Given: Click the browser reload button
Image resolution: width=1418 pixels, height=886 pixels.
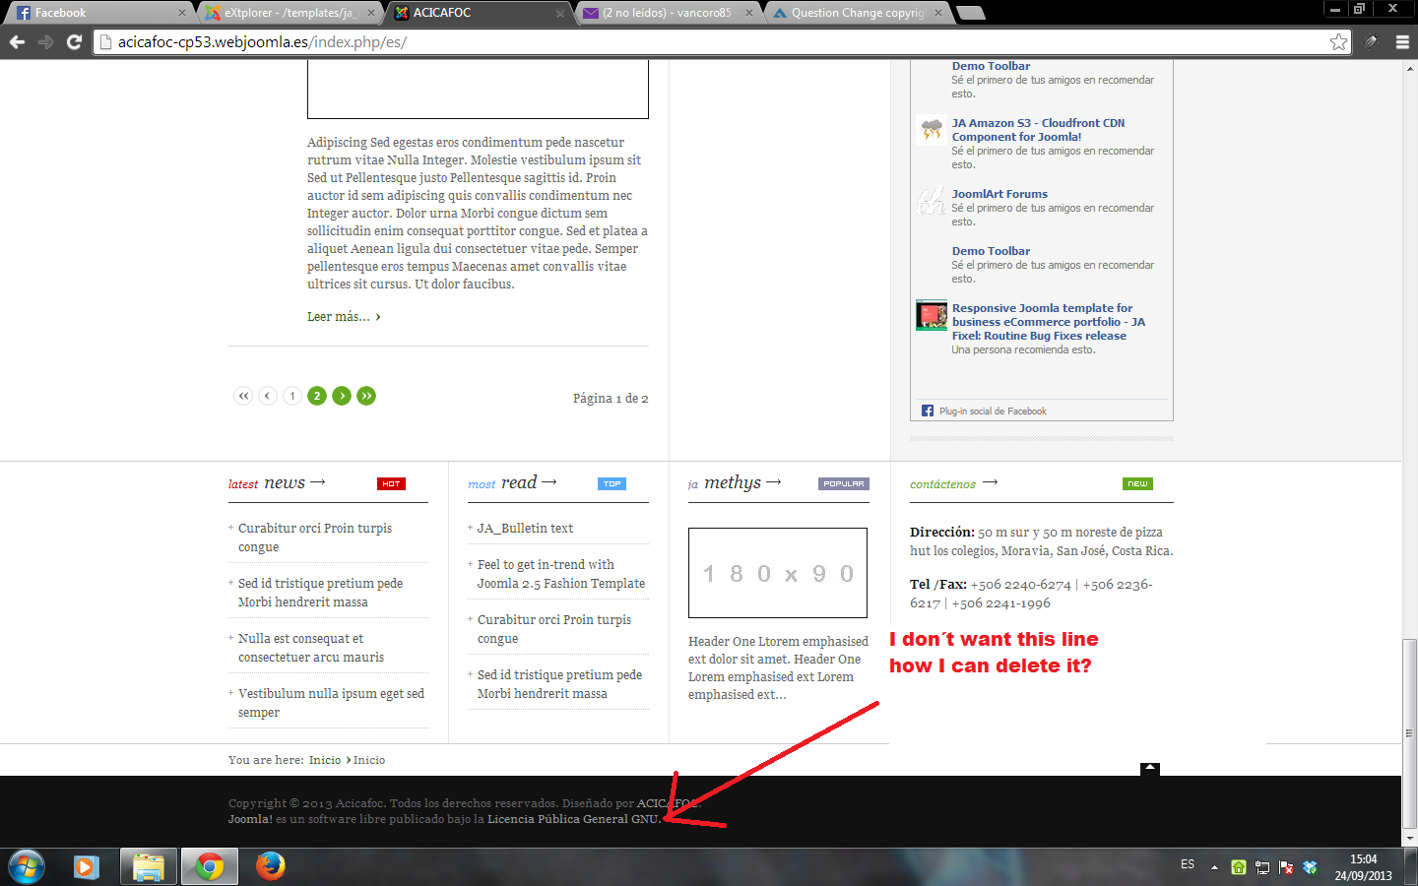Looking at the screenshot, I should click(x=74, y=41).
